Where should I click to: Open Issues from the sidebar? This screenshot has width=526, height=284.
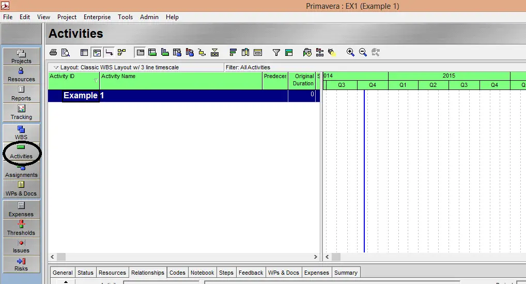21,246
